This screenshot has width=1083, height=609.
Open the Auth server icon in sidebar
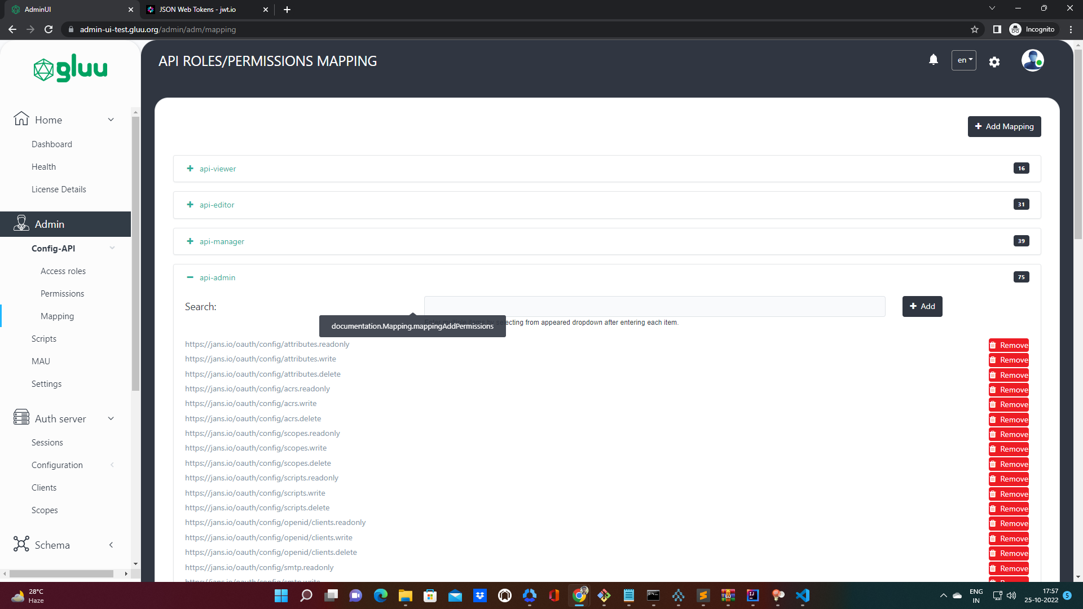click(21, 418)
